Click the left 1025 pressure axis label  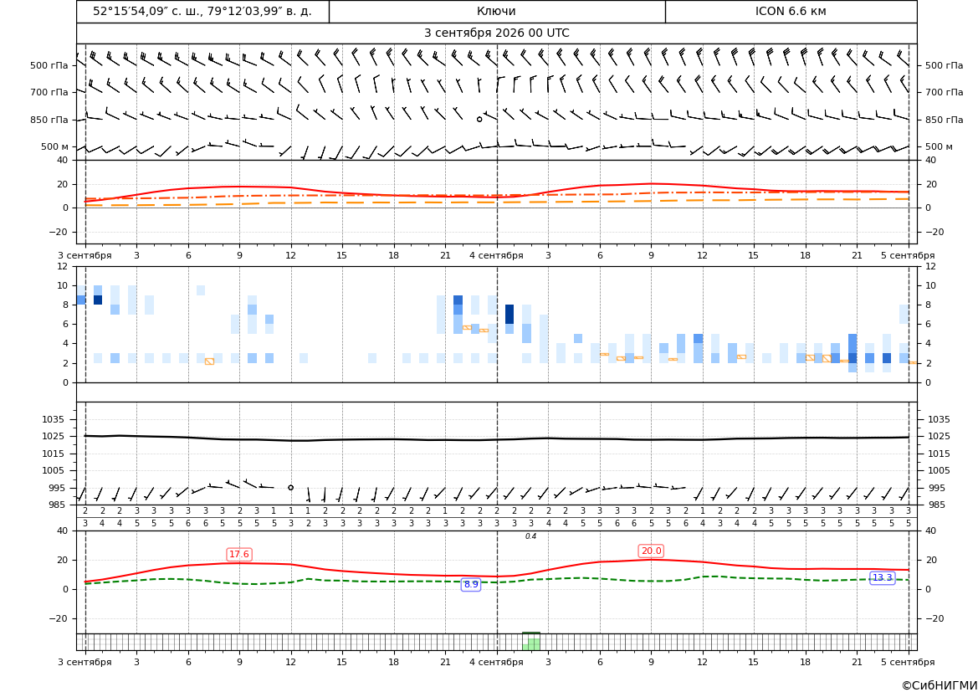point(55,436)
